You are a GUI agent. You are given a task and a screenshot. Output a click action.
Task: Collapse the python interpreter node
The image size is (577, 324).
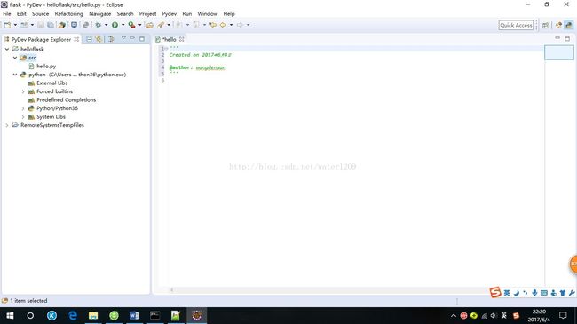point(15,75)
